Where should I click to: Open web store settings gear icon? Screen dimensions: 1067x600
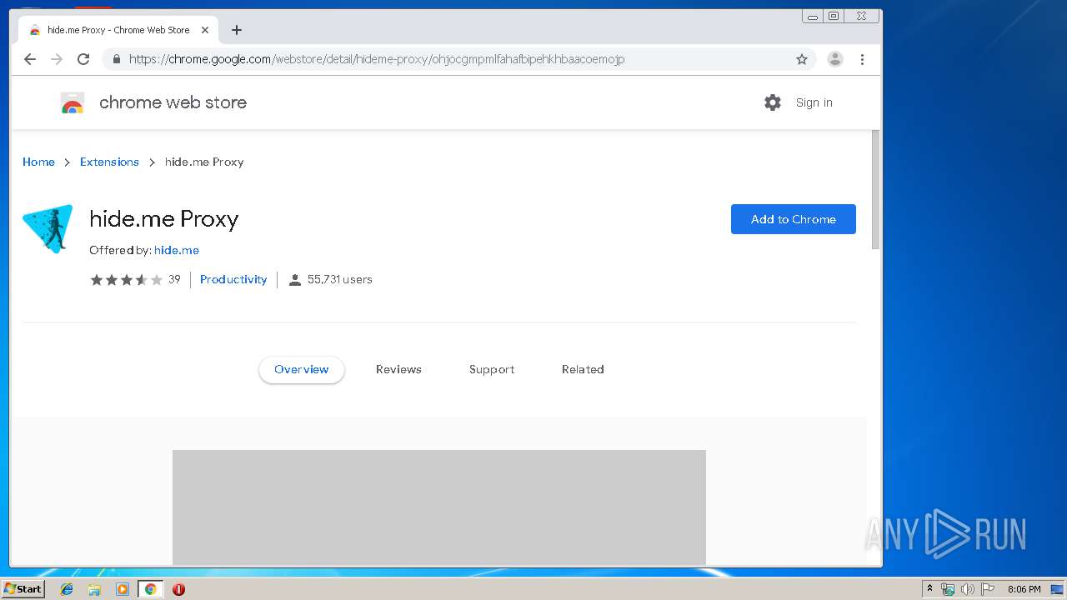coord(773,102)
